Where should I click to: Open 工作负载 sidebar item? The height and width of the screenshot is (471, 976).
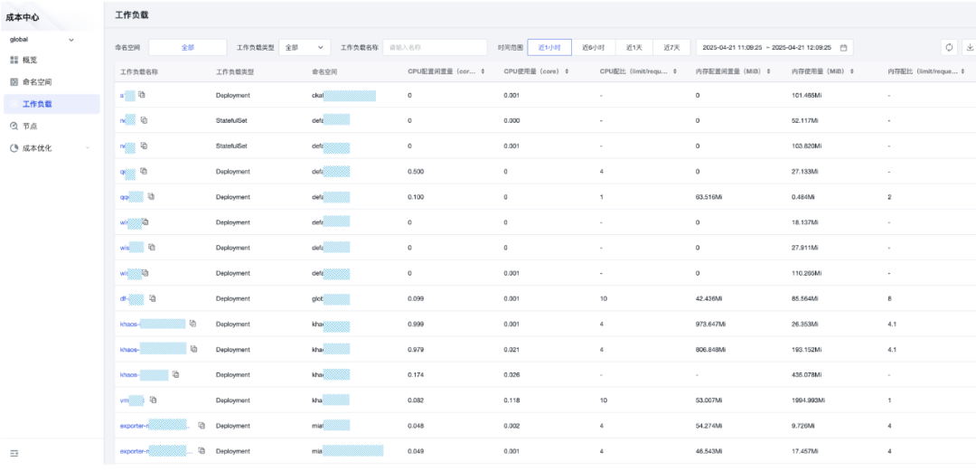[52, 104]
